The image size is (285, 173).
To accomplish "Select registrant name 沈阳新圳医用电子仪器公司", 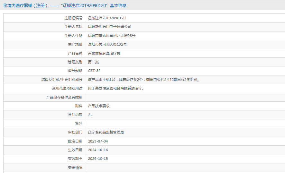I will pos(109,27).
